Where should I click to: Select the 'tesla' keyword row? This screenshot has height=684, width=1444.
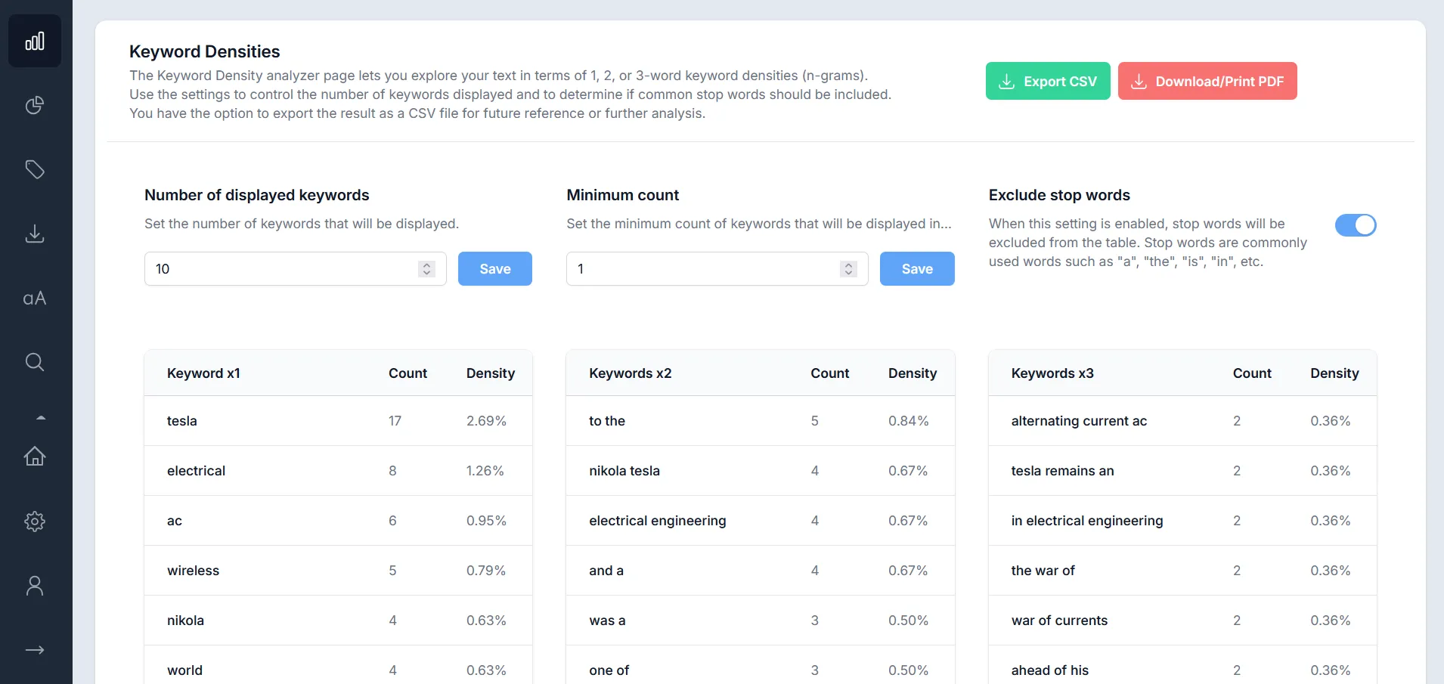click(x=339, y=421)
